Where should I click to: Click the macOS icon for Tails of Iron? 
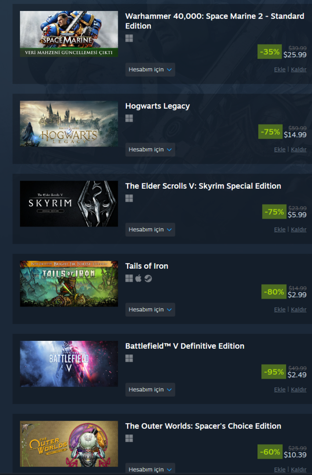tap(138, 278)
